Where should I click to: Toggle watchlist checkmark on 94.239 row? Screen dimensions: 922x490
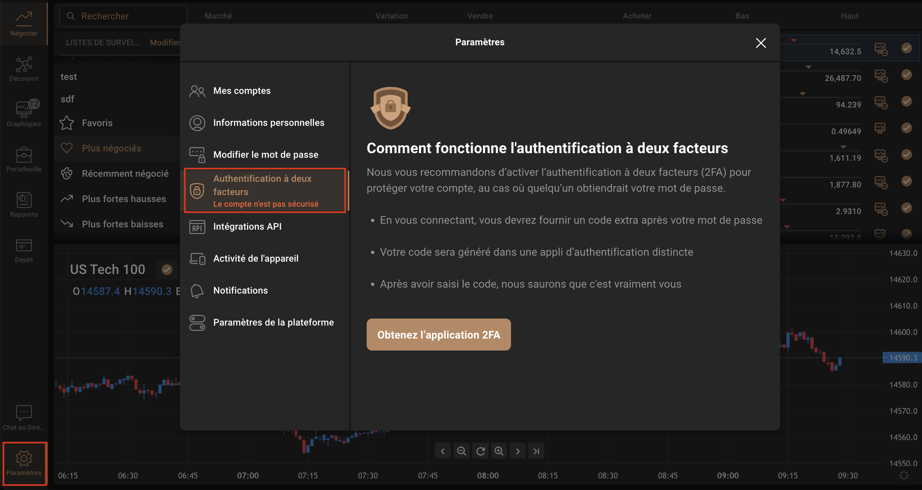(x=906, y=101)
